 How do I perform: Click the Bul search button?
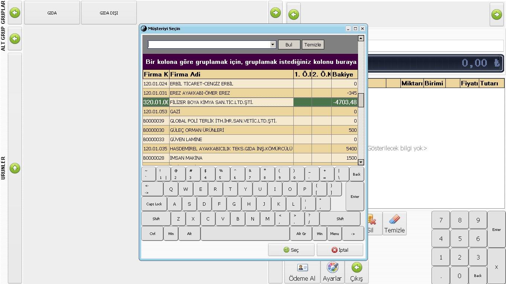pos(289,45)
